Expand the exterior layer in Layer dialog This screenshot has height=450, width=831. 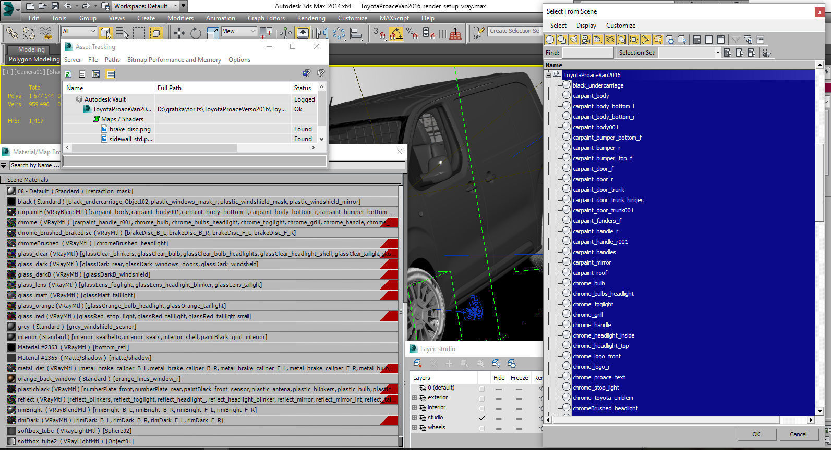(x=415, y=398)
